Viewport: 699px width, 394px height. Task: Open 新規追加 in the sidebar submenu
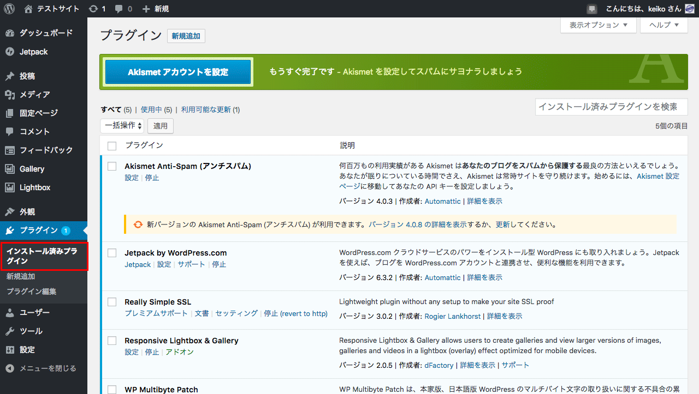21,276
